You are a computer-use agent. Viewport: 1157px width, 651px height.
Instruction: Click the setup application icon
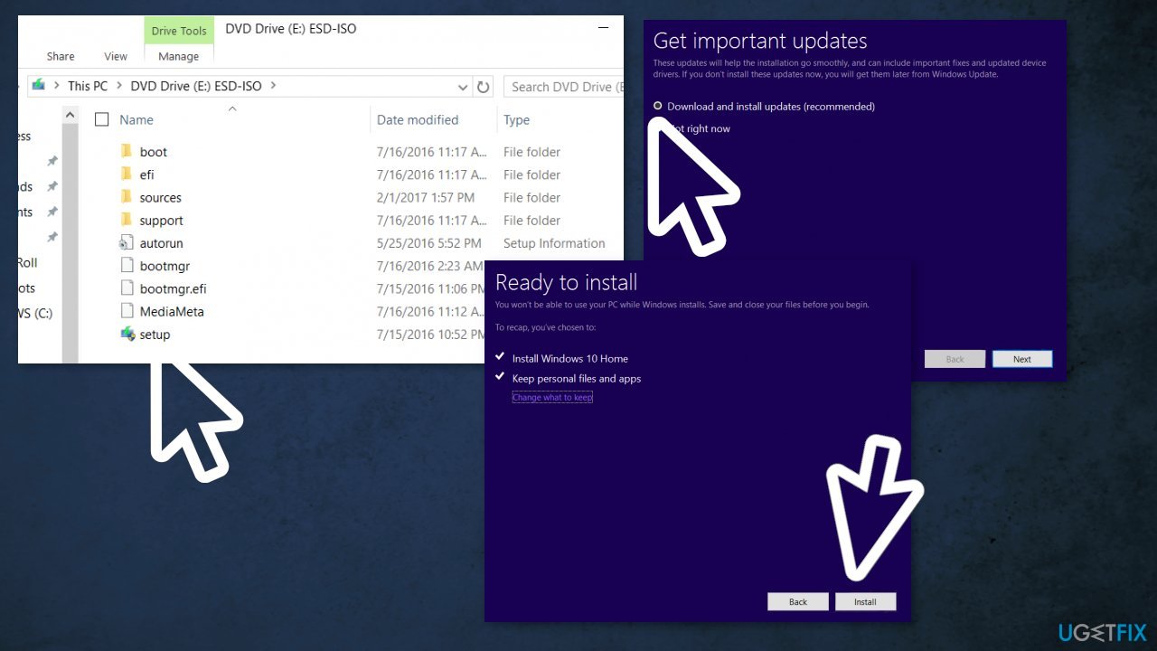pos(127,335)
